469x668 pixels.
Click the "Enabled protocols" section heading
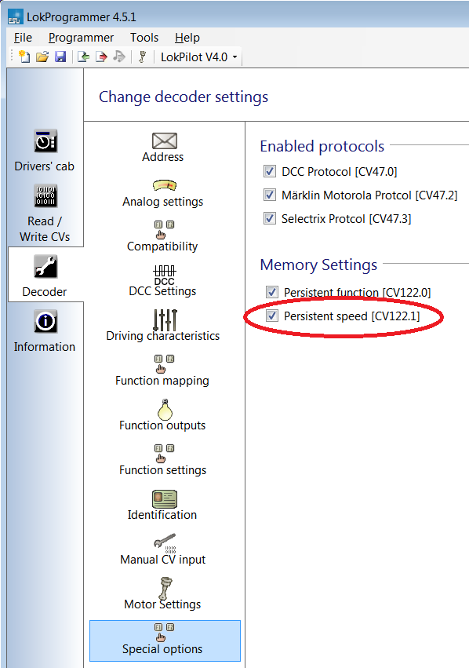[322, 146]
